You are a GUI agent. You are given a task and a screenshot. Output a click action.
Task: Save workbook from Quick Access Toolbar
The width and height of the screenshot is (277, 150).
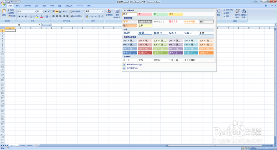pos(9,2)
